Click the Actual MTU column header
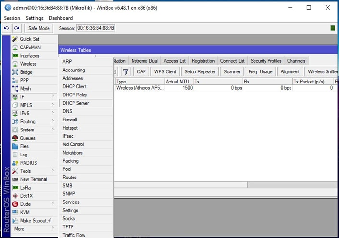The width and height of the screenshot is (339, 238). 179,82
